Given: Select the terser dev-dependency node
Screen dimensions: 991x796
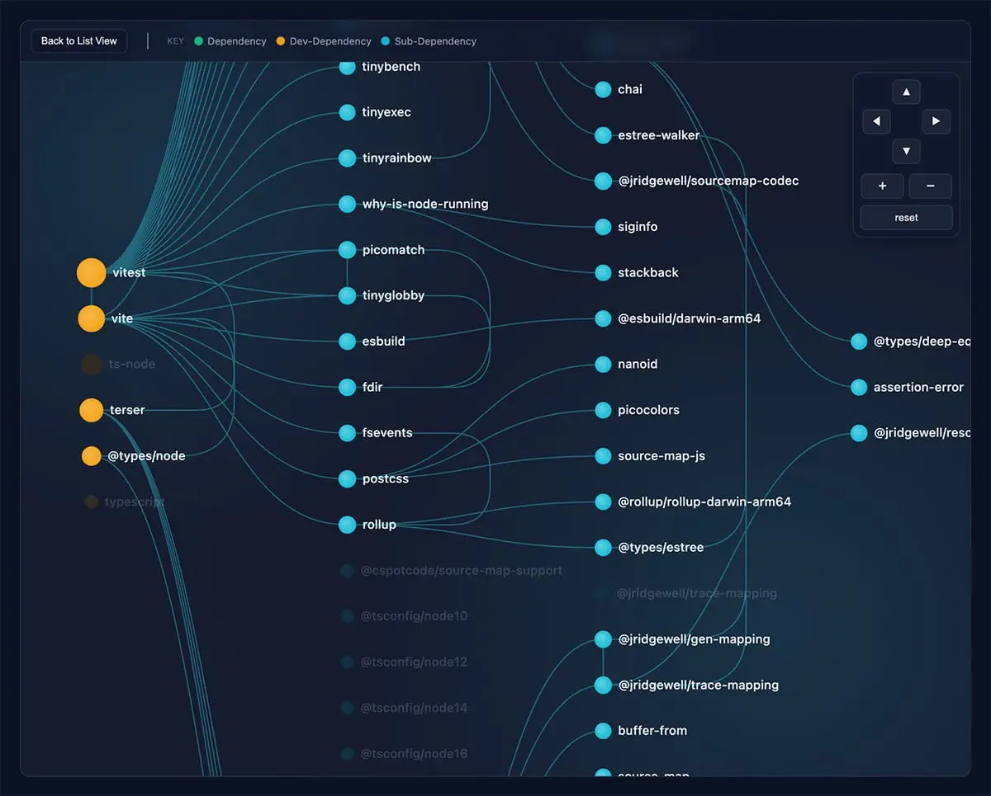Looking at the screenshot, I should click(x=92, y=410).
